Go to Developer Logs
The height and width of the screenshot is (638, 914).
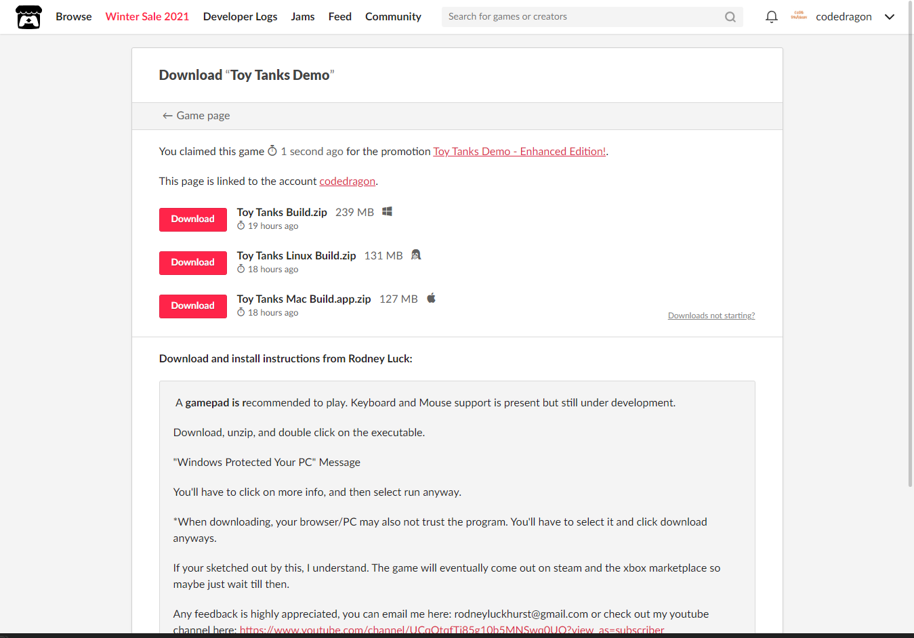[240, 17]
